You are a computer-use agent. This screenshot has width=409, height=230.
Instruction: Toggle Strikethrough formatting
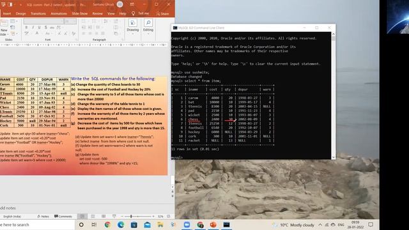coord(52,27)
